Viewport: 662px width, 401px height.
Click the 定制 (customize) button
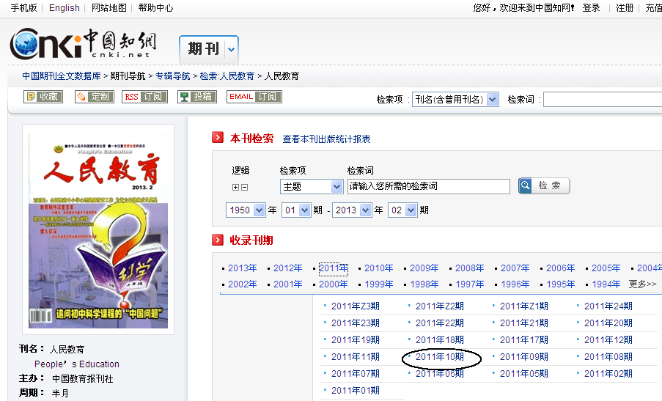click(94, 97)
